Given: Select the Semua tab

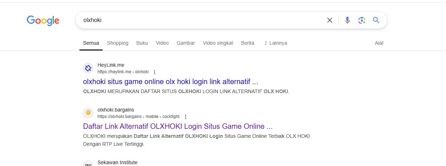Looking at the screenshot, I should 91,43.
